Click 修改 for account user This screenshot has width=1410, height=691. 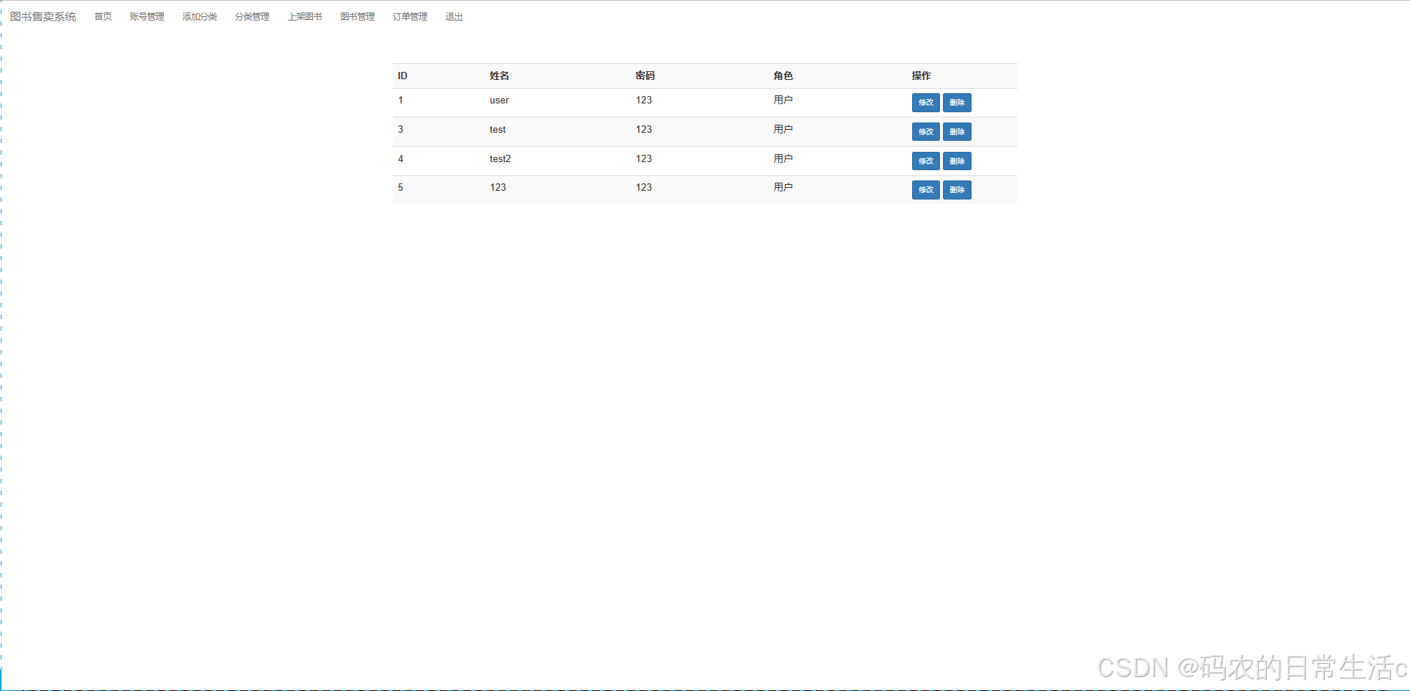tap(925, 103)
